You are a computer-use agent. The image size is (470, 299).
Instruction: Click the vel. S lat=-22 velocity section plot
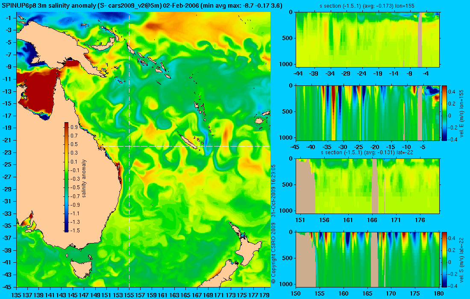(367, 259)
